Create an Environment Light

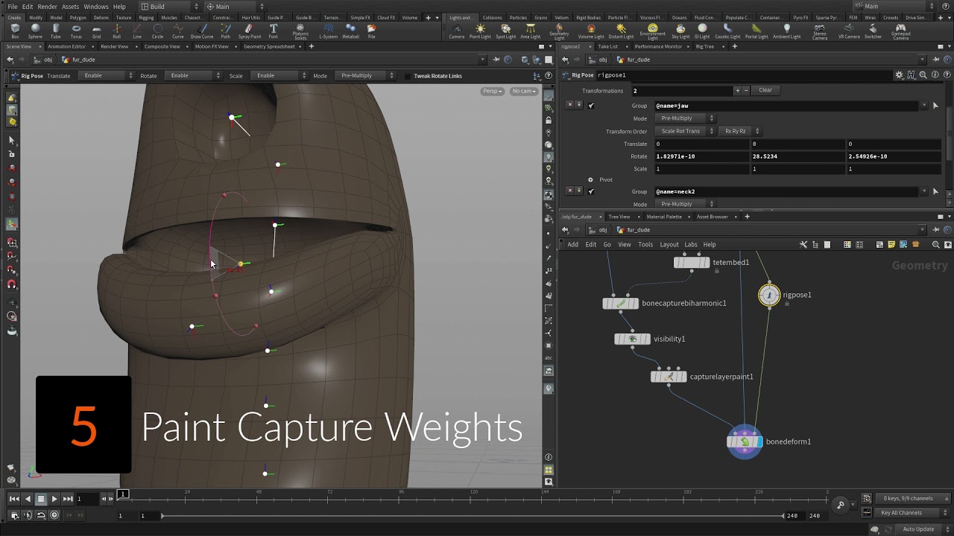coord(652,32)
